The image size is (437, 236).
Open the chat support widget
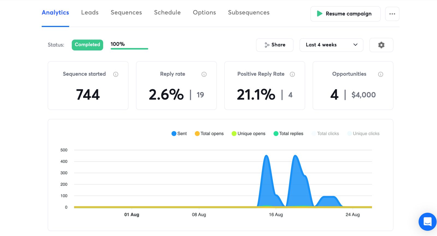pos(427,222)
